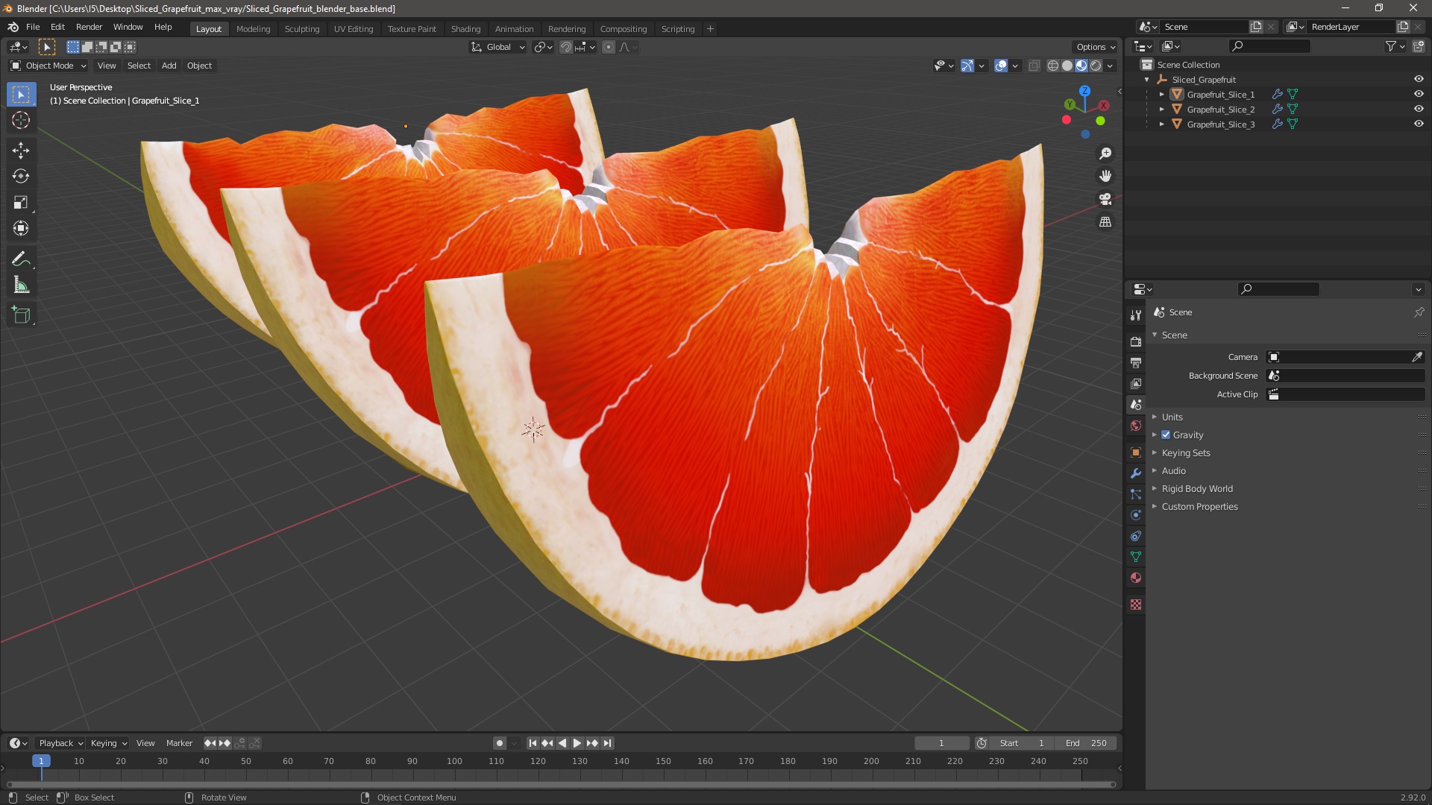Pick the Annotate tool
This screenshot has height=805, width=1432.
[x=21, y=259]
